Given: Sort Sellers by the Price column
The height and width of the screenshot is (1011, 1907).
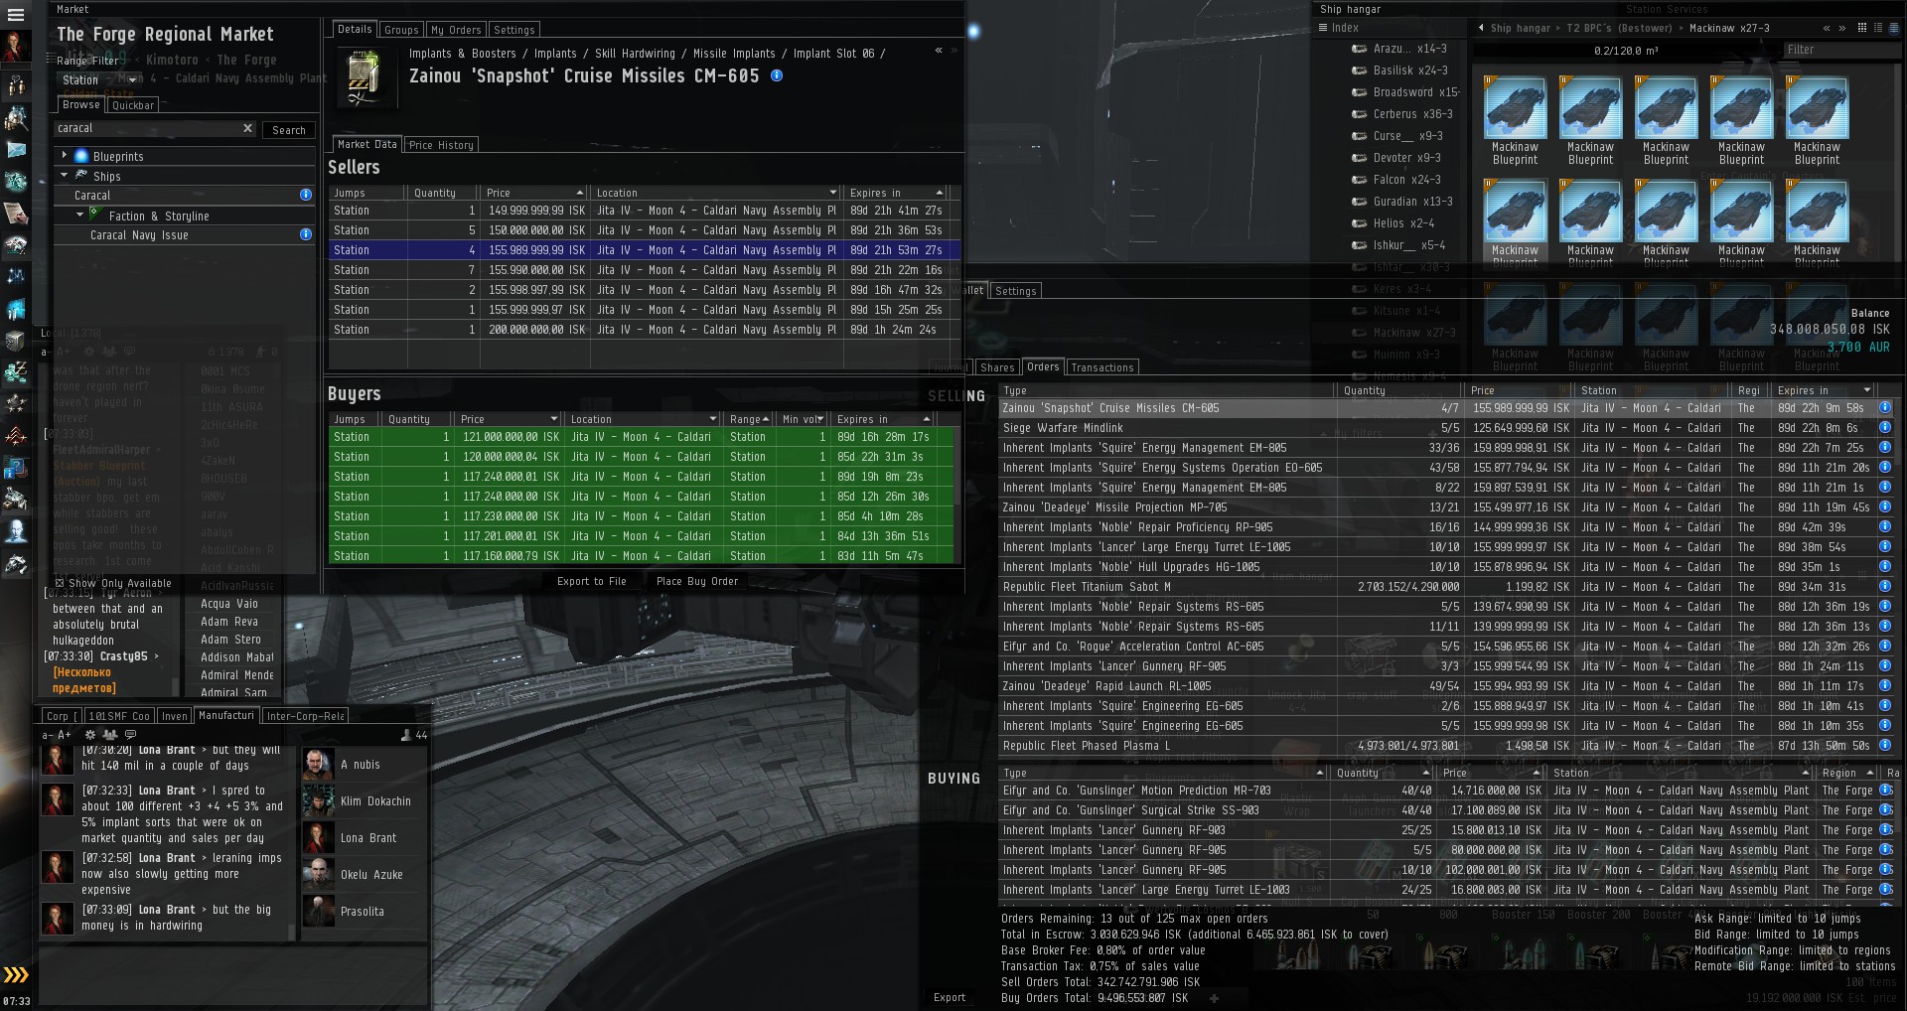Looking at the screenshot, I should coord(535,193).
